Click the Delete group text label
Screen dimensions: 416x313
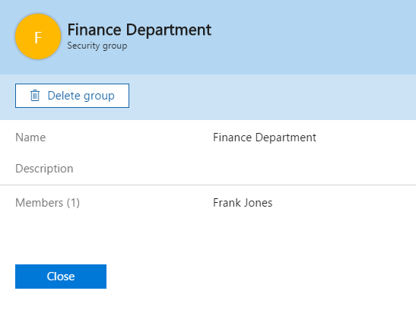pyautogui.click(x=81, y=96)
